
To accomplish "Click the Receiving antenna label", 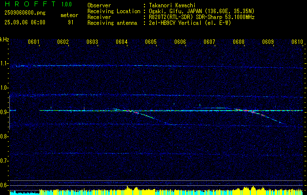I will (x=112, y=23).
